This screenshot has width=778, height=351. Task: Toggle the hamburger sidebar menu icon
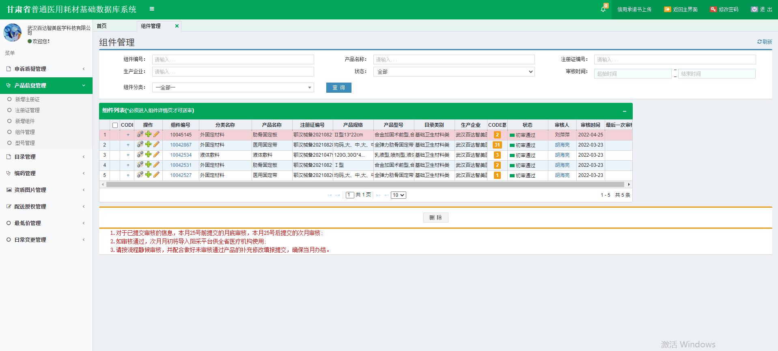coord(152,9)
